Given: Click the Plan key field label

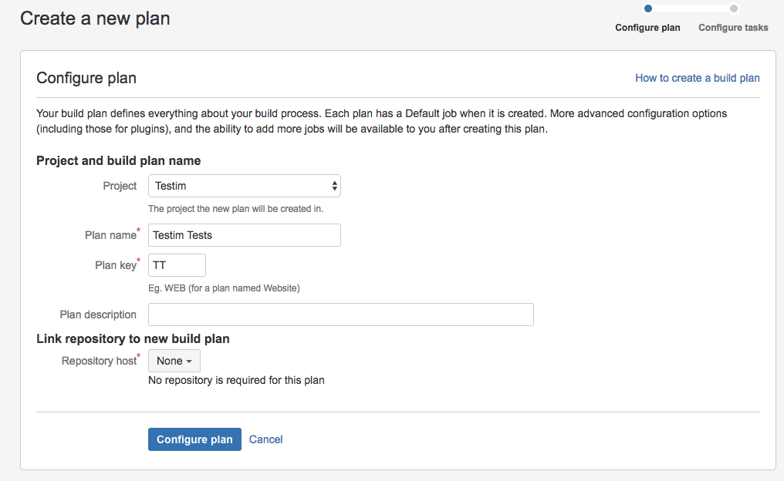Looking at the screenshot, I should [x=116, y=265].
